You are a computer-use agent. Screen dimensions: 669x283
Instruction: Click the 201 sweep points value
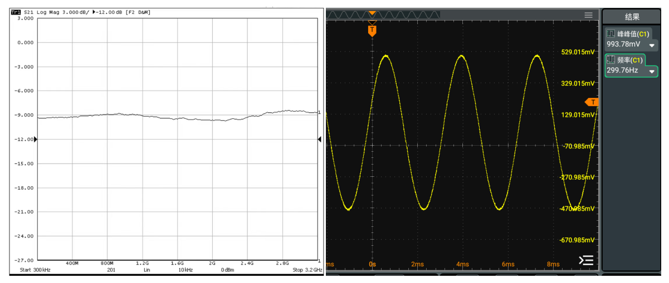112,270
